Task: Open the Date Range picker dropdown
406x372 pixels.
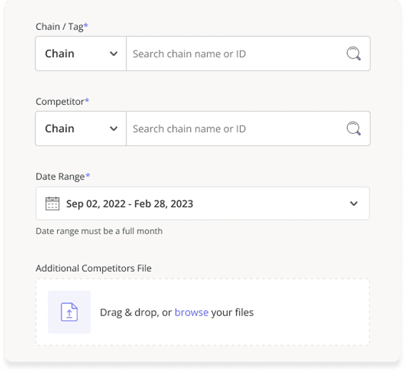Action: coord(203,204)
